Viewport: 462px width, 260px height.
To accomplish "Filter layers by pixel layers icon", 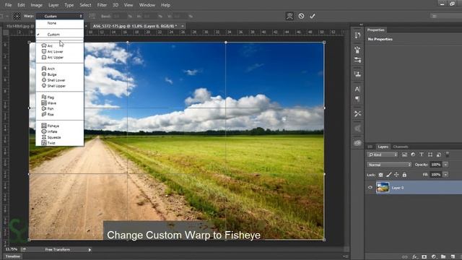I will click(x=404, y=155).
